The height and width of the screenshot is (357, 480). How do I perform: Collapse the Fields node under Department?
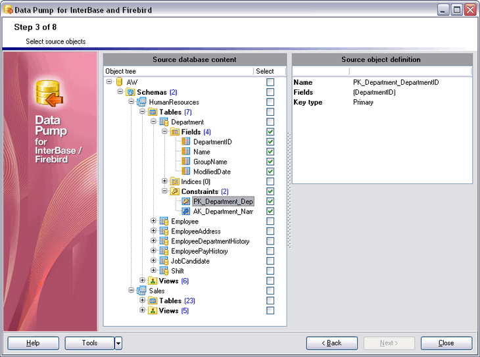click(x=165, y=132)
